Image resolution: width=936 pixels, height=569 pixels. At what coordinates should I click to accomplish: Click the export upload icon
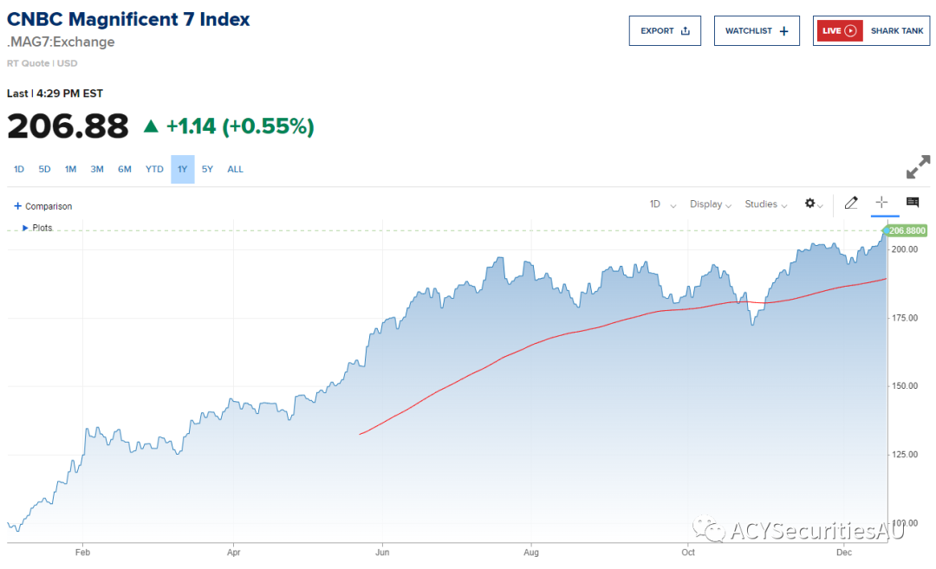(x=686, y=31)
